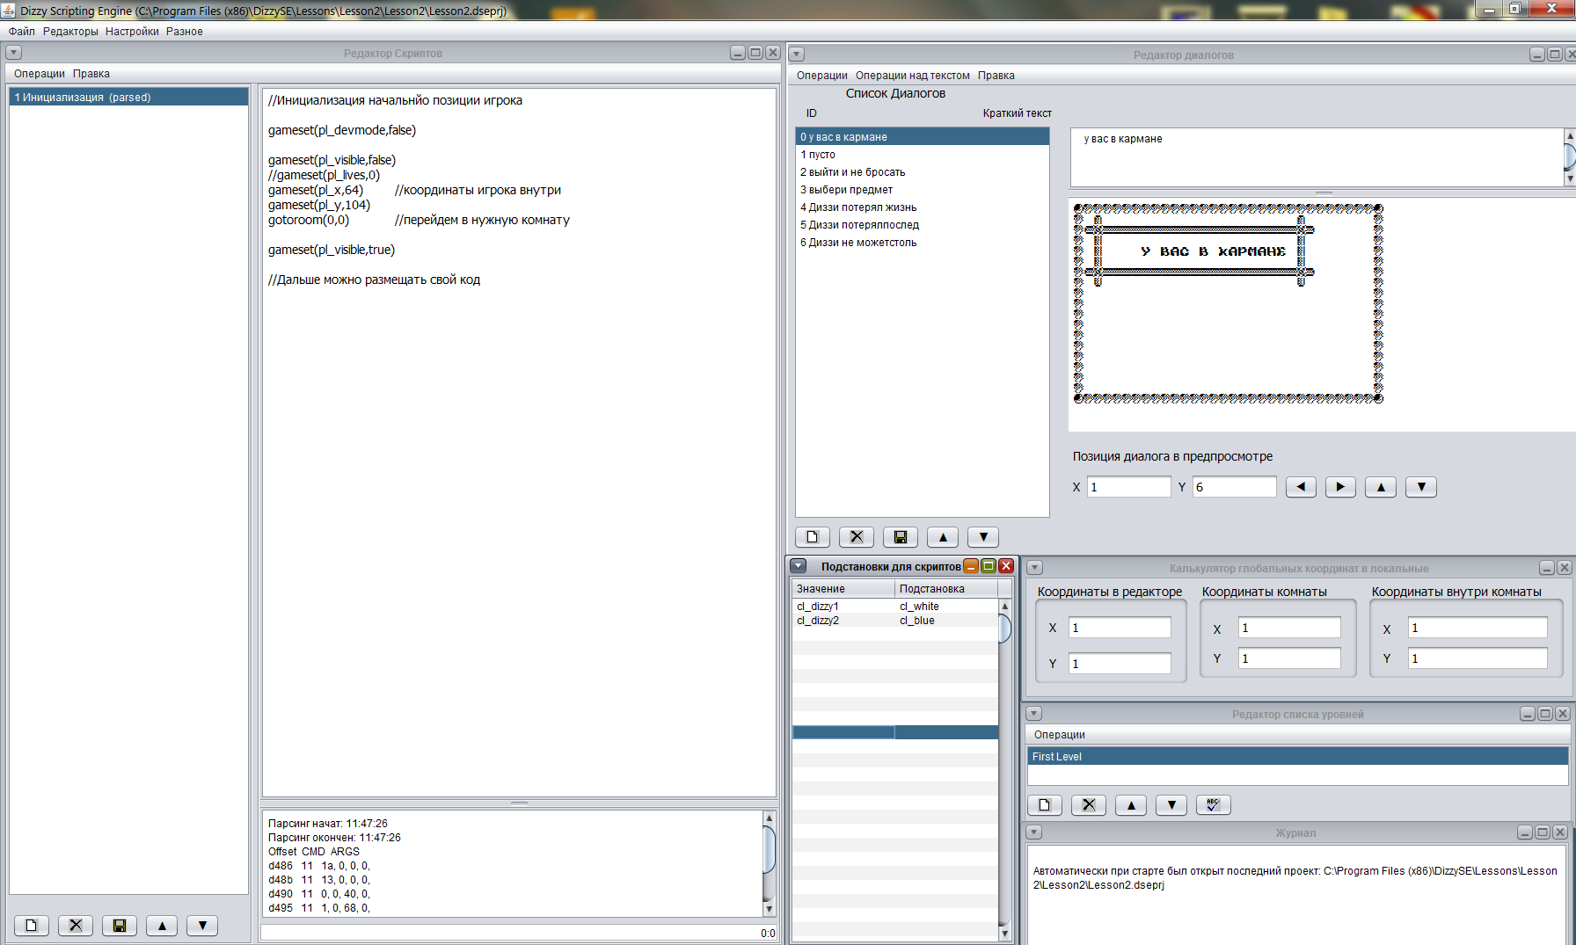Select dialog '6 Диззи не можетстоль'

(x=923, y=243)
